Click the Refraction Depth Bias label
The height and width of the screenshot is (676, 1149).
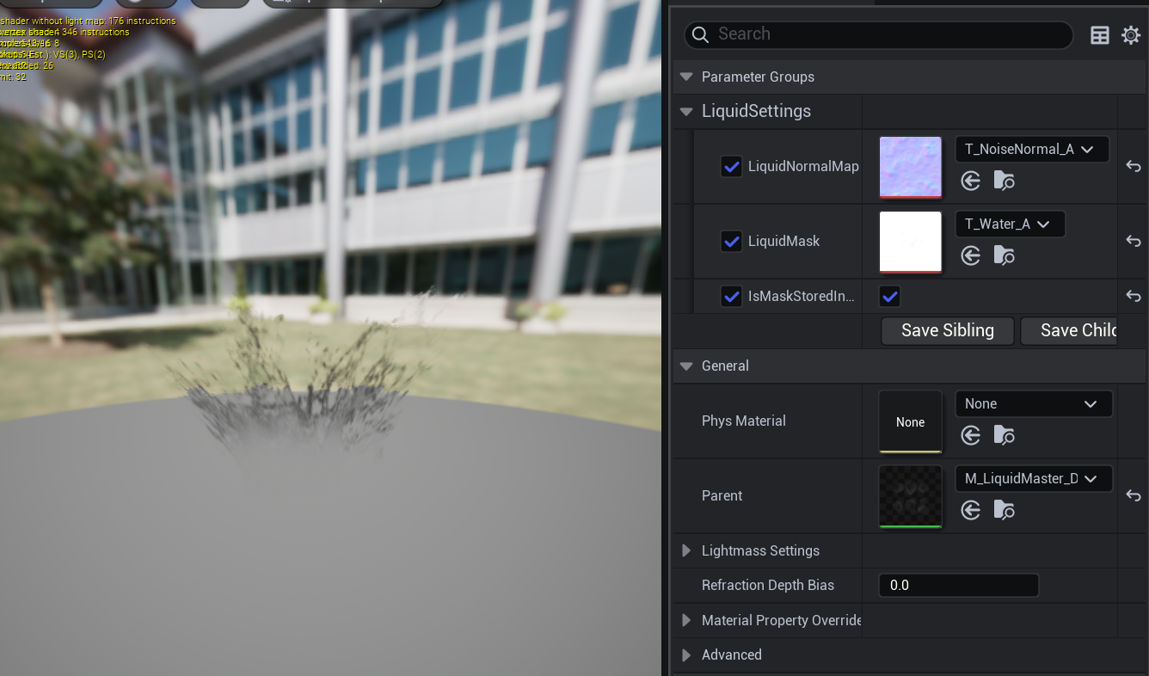(768, 585)
